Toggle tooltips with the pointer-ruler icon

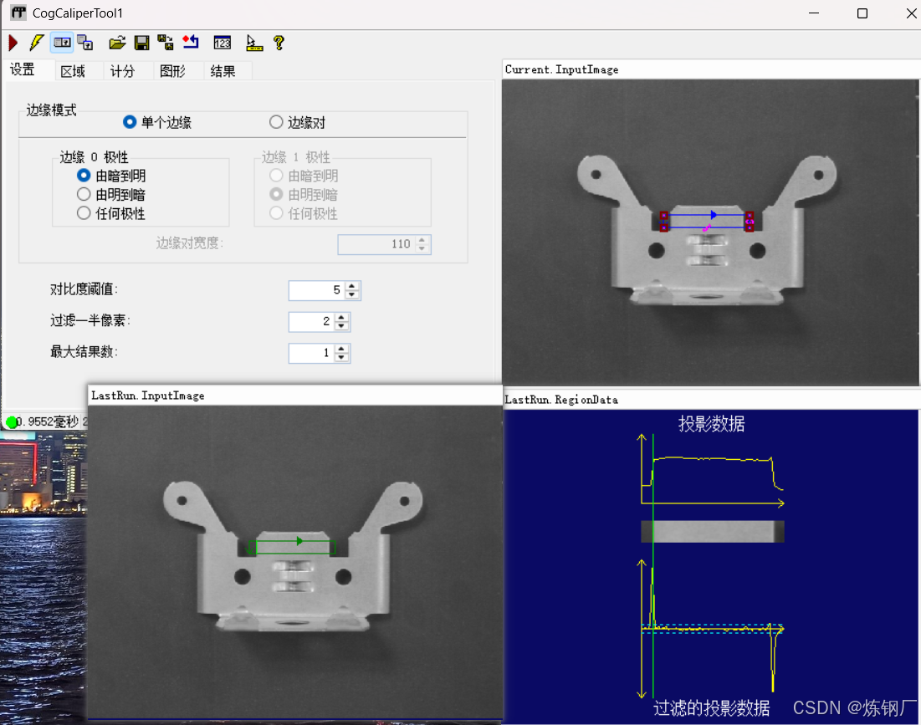pos(253,43)
